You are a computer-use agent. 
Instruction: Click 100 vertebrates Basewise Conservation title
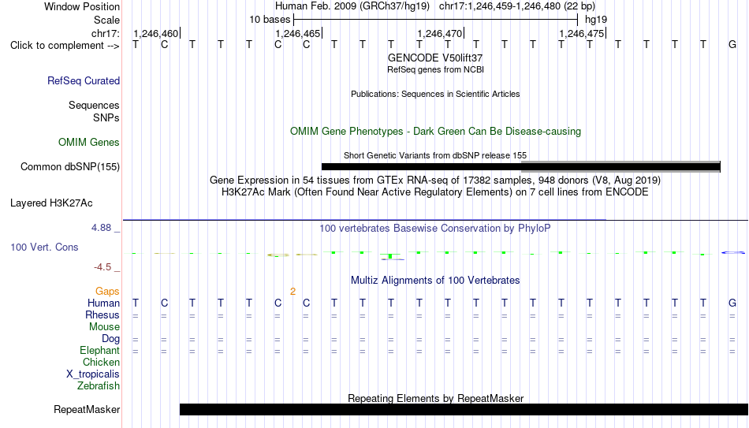pyautogui.click(x=435, y=229)
